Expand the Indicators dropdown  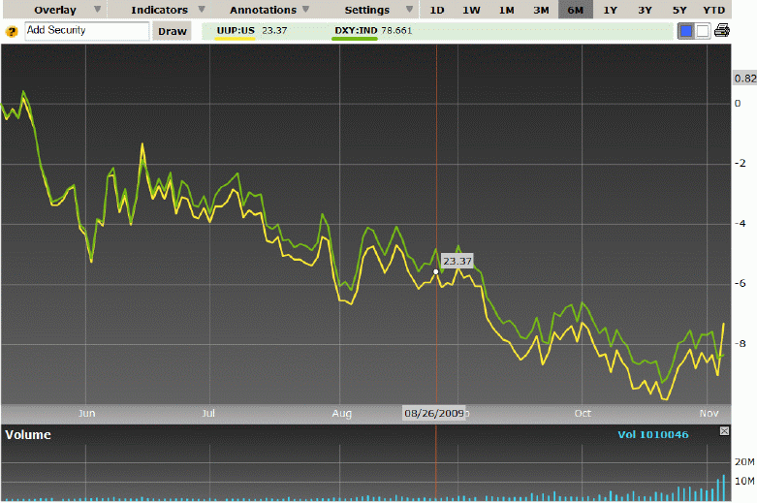(x=167, y=10)
